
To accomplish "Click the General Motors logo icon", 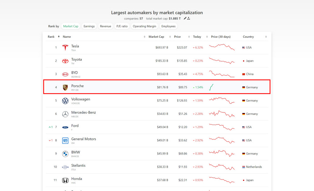I will [x=65, y=141].
